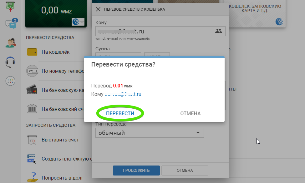Click the ПЕРЕВЕСТИ СРЕДСТВА section heading

(x=50, y=37)
